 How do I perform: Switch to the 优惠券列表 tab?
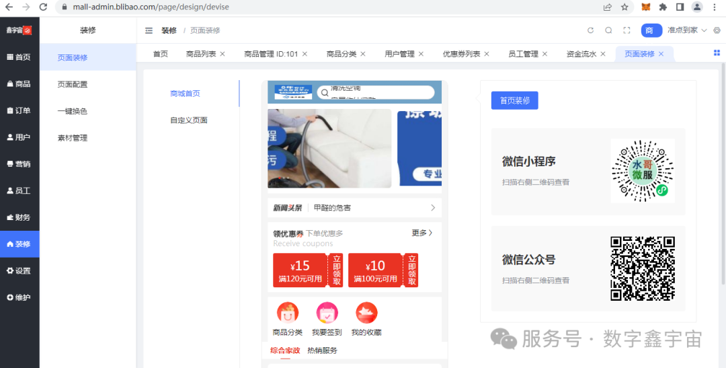click(462, 54)
